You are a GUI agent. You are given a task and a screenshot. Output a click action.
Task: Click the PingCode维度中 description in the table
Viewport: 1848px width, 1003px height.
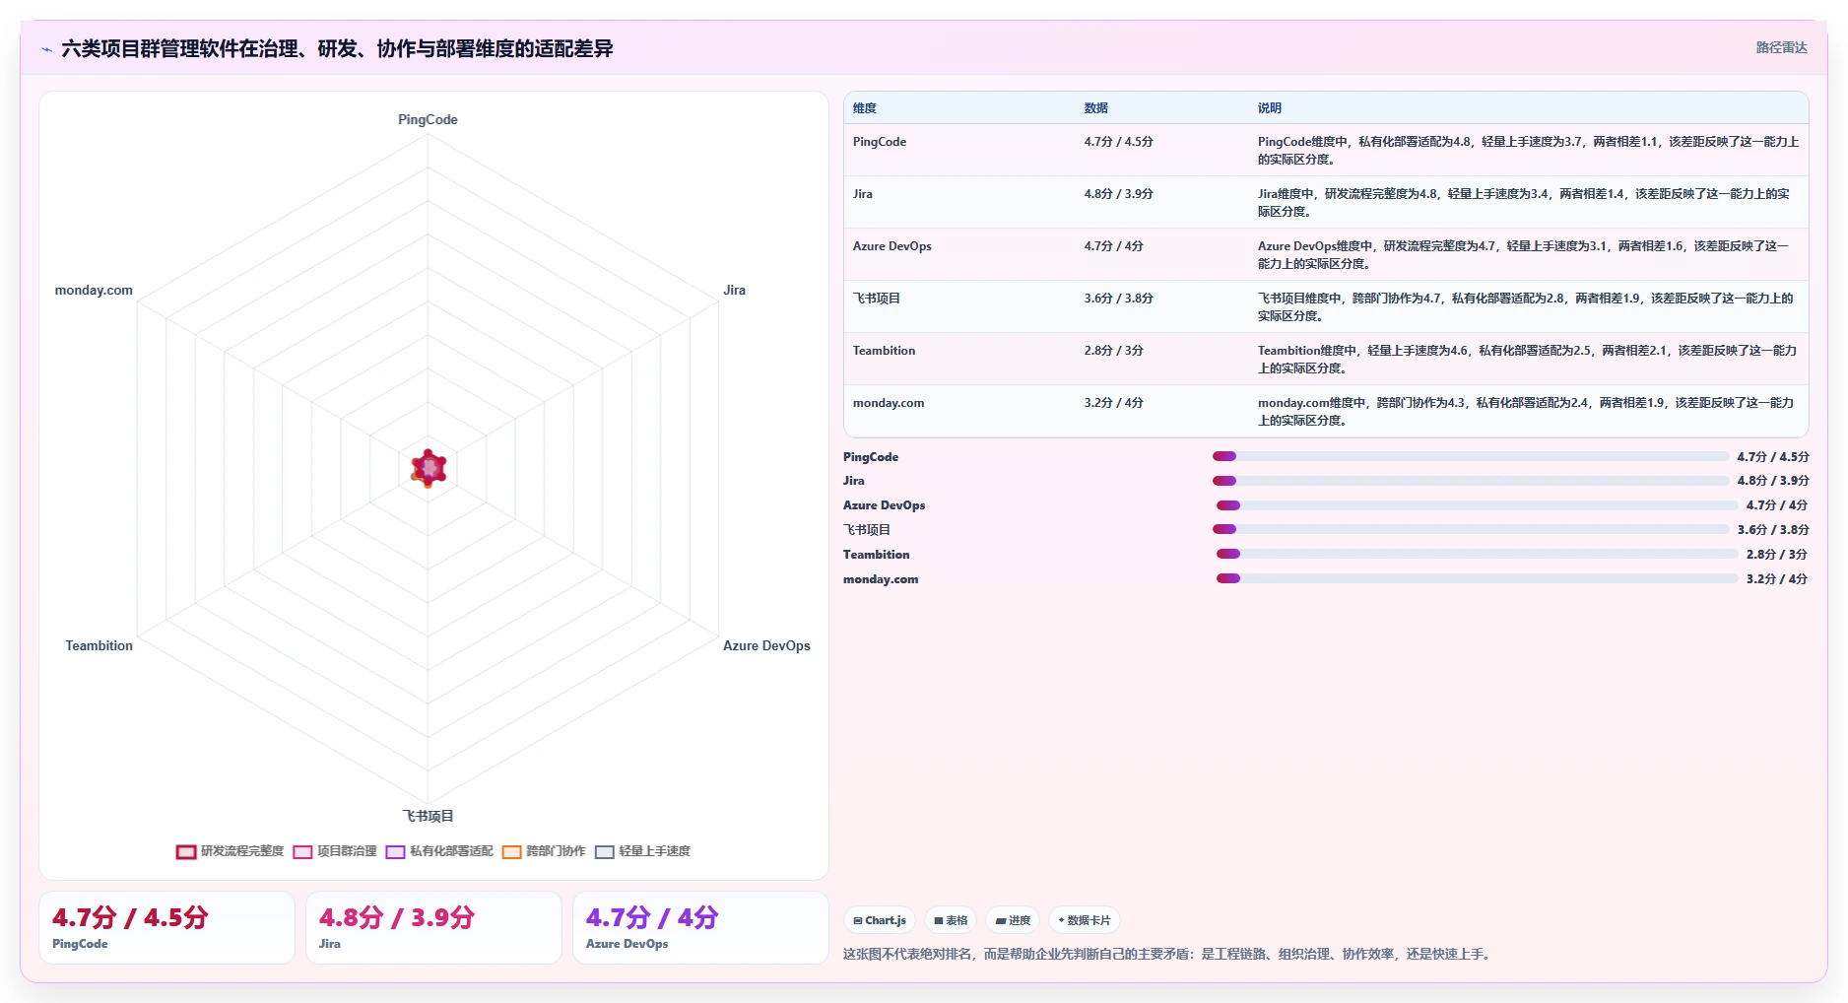tap(1528, 150)
